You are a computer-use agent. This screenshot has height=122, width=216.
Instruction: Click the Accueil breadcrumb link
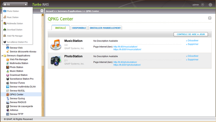coord(50,11)
